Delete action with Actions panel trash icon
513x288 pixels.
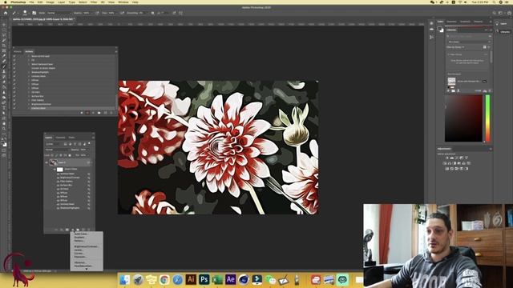[111, 113]
